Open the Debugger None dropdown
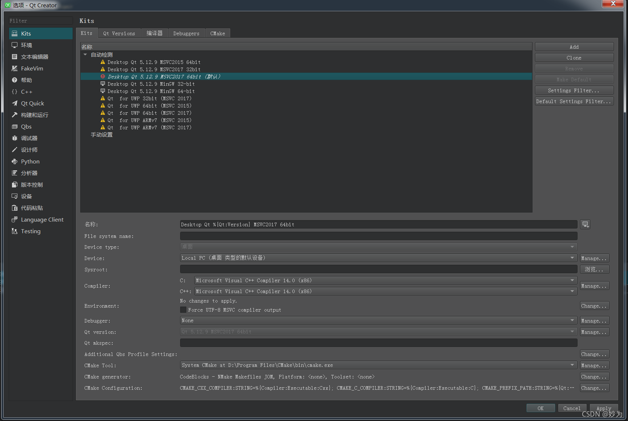Image resolution: width=628 pixels, height=421 pixels. (378, 320)
